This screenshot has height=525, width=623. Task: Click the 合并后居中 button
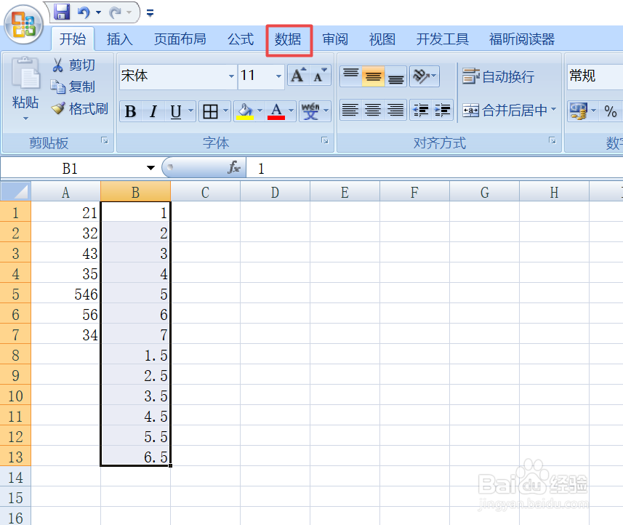(505, 110)
